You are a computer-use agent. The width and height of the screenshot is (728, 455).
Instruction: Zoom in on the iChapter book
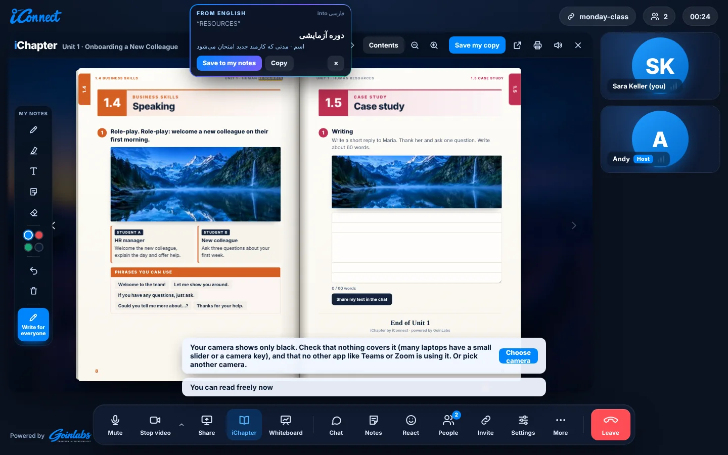point(434,45)
